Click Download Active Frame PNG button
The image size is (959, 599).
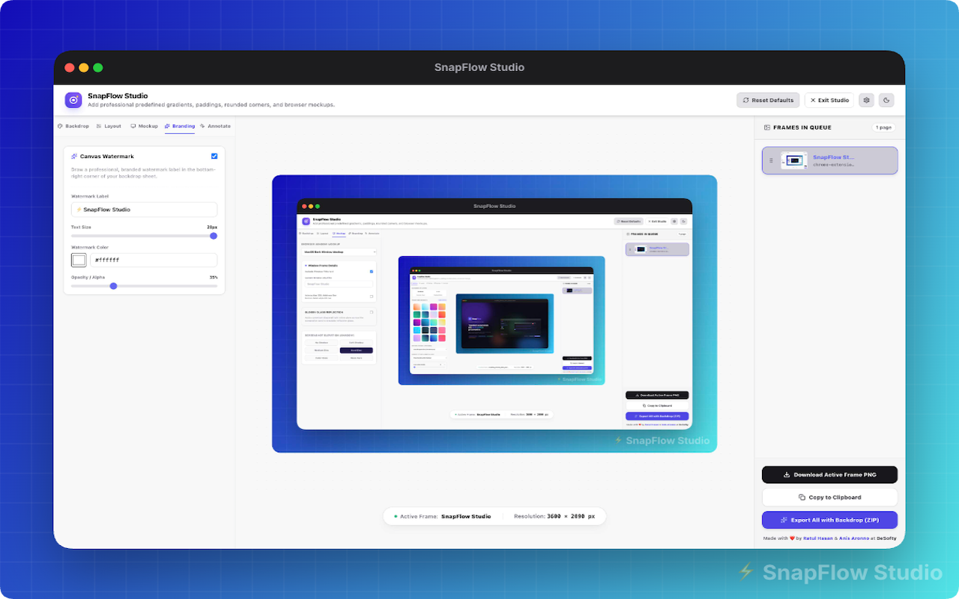(x=829, y=475)
